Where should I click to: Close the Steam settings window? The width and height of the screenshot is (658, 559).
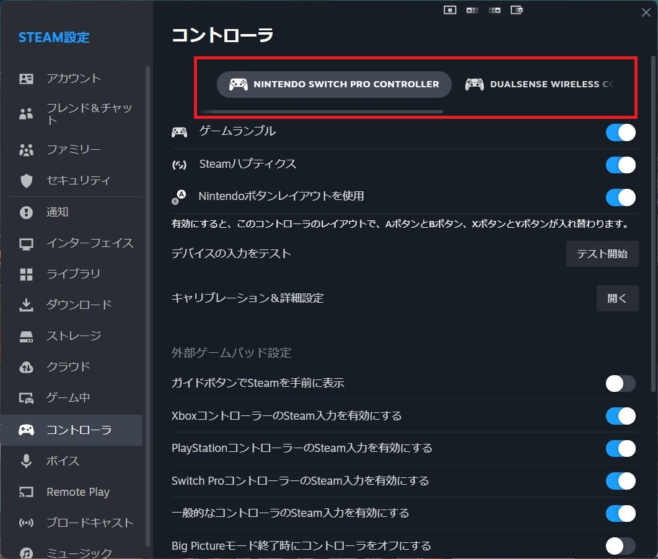(646, 12)
